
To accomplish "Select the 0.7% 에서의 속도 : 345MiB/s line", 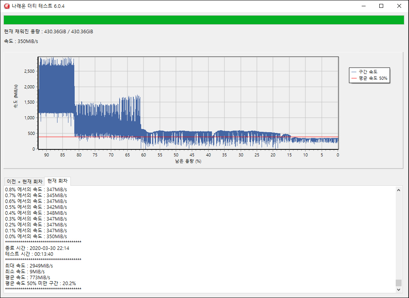I will 36,195.
